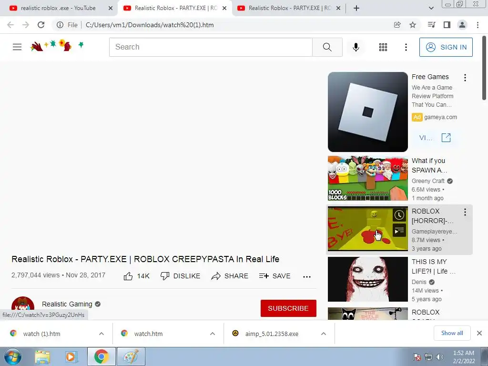The width and height of the screenshot is (488, 366).
Task: Open the Windows Start menu
Action: tap(12, 356)
